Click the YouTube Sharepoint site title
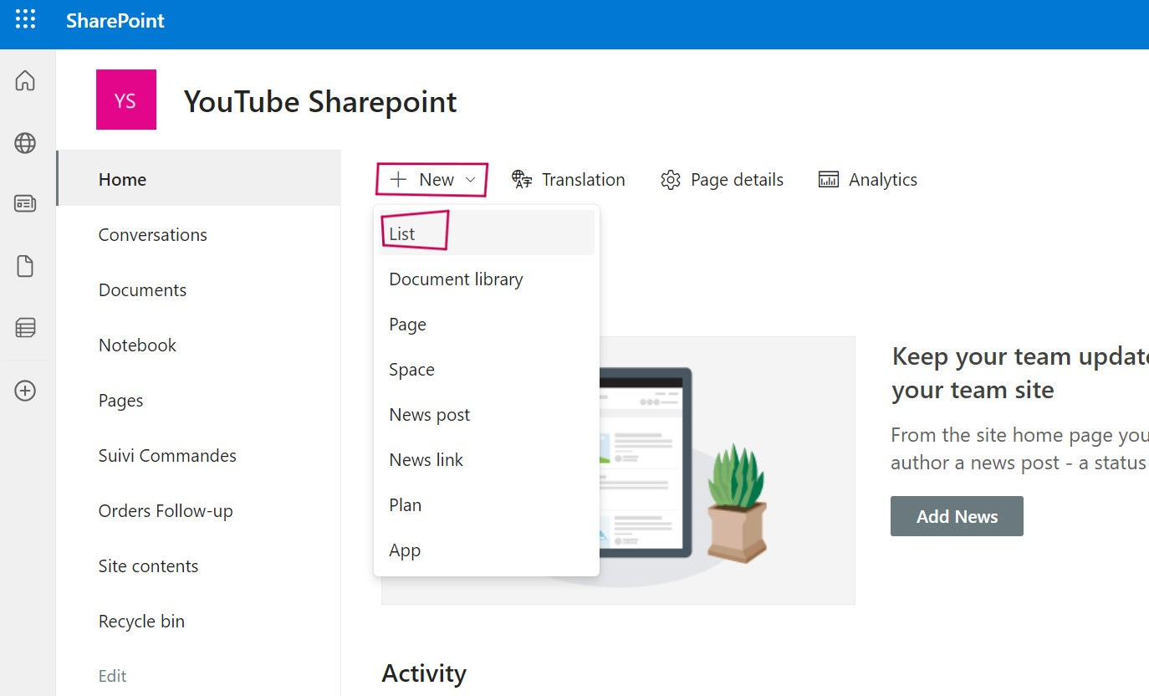This screenshot has width=1149, height=696. [x=320, y=102]
